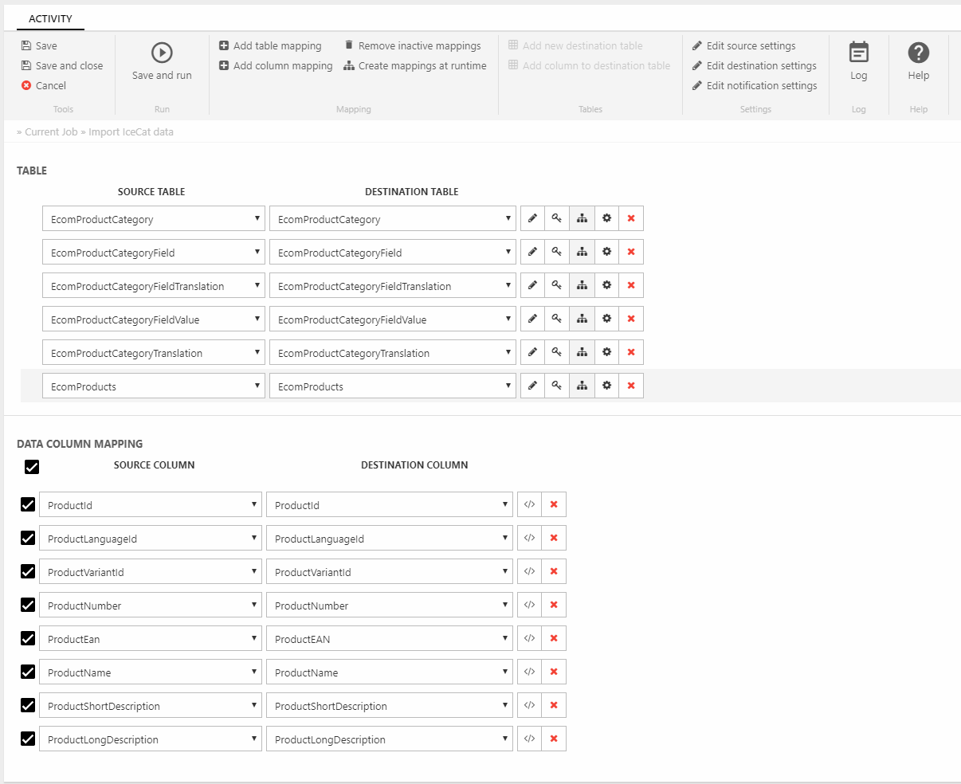The image size is (961, 784).
Task: Uncheck the ProductId column mapping checkbox
Action: point(28,504)
